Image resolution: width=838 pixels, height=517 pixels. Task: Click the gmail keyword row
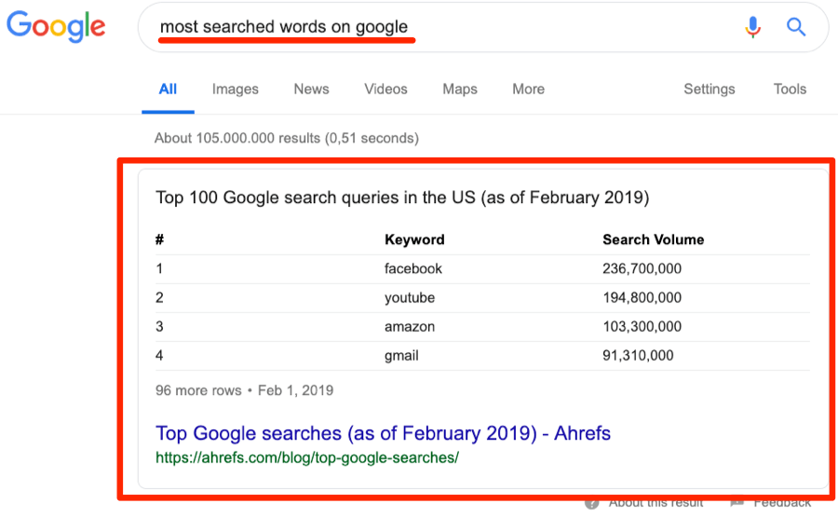pos(402,356)
